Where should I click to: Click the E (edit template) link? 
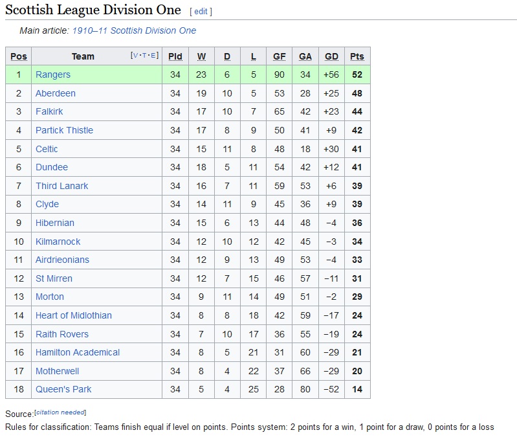(153, 56)
